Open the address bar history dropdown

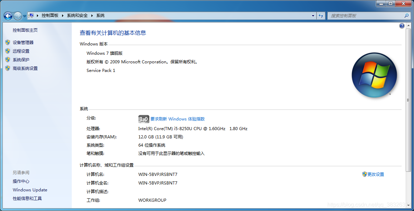(313, 16)
